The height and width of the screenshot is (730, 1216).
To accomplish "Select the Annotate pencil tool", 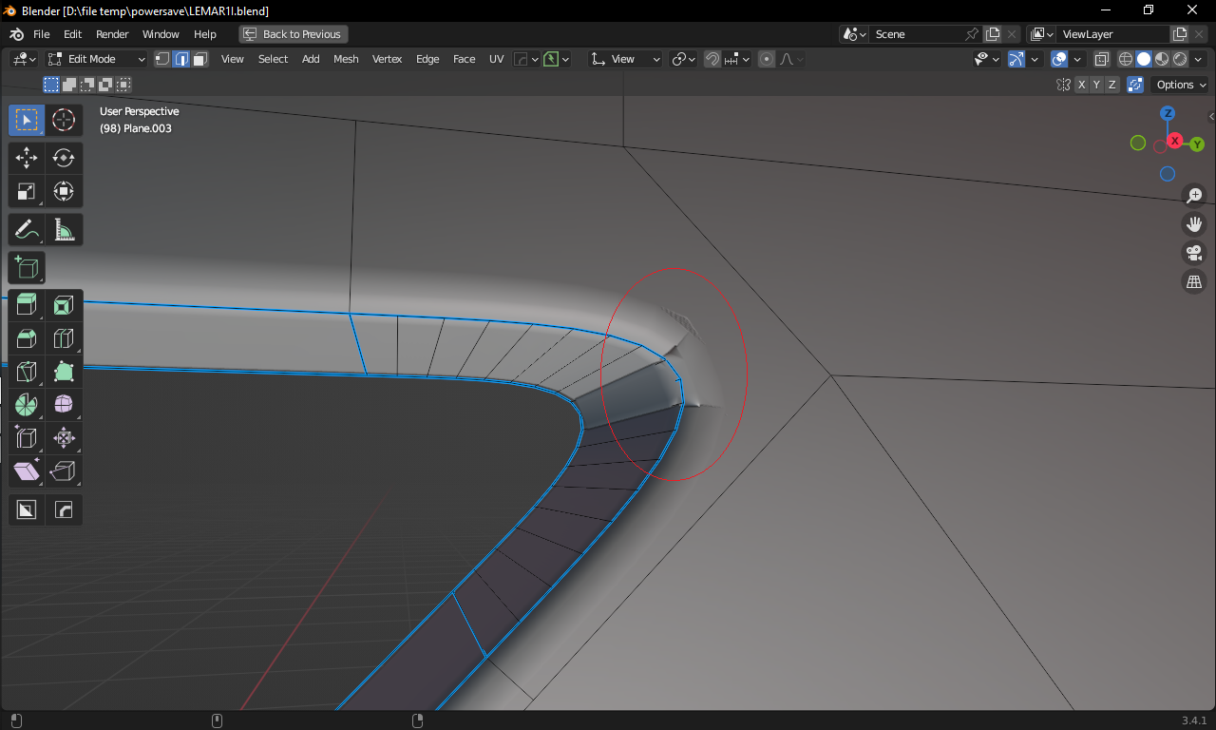I will click(x=27, y=229).
